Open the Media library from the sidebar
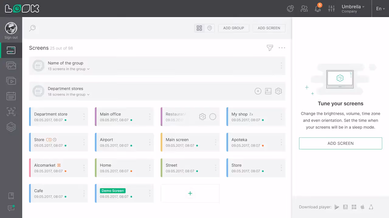This screenshot has height=218, width=389. coord(11,65)
